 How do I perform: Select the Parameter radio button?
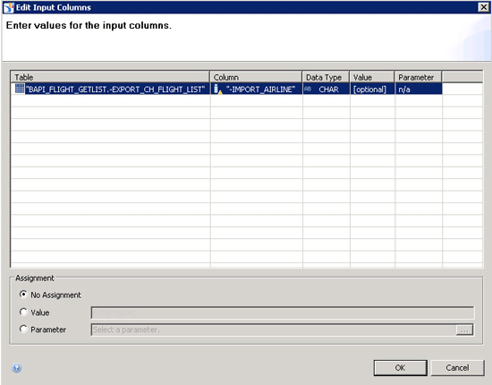pos(23,329)
